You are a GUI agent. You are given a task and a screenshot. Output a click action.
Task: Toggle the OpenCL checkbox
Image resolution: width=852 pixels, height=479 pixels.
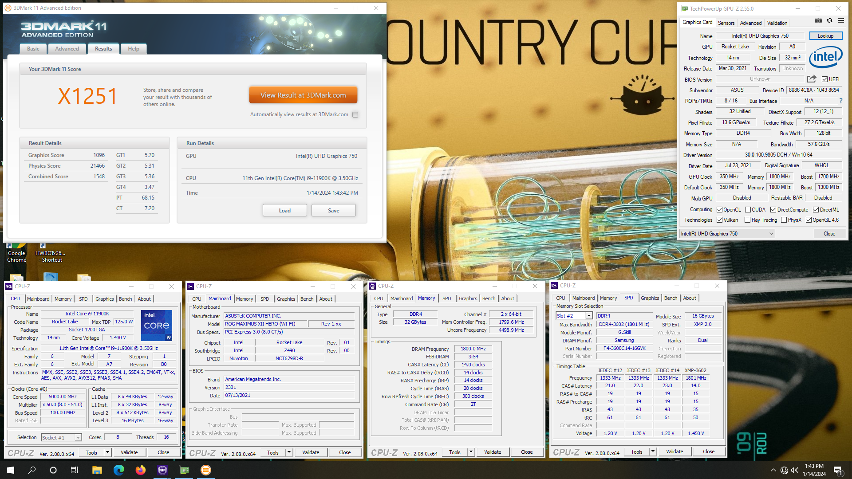pos(720,210)
